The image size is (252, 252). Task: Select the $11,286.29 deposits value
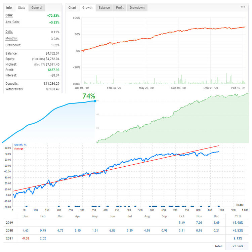[52, 84]
